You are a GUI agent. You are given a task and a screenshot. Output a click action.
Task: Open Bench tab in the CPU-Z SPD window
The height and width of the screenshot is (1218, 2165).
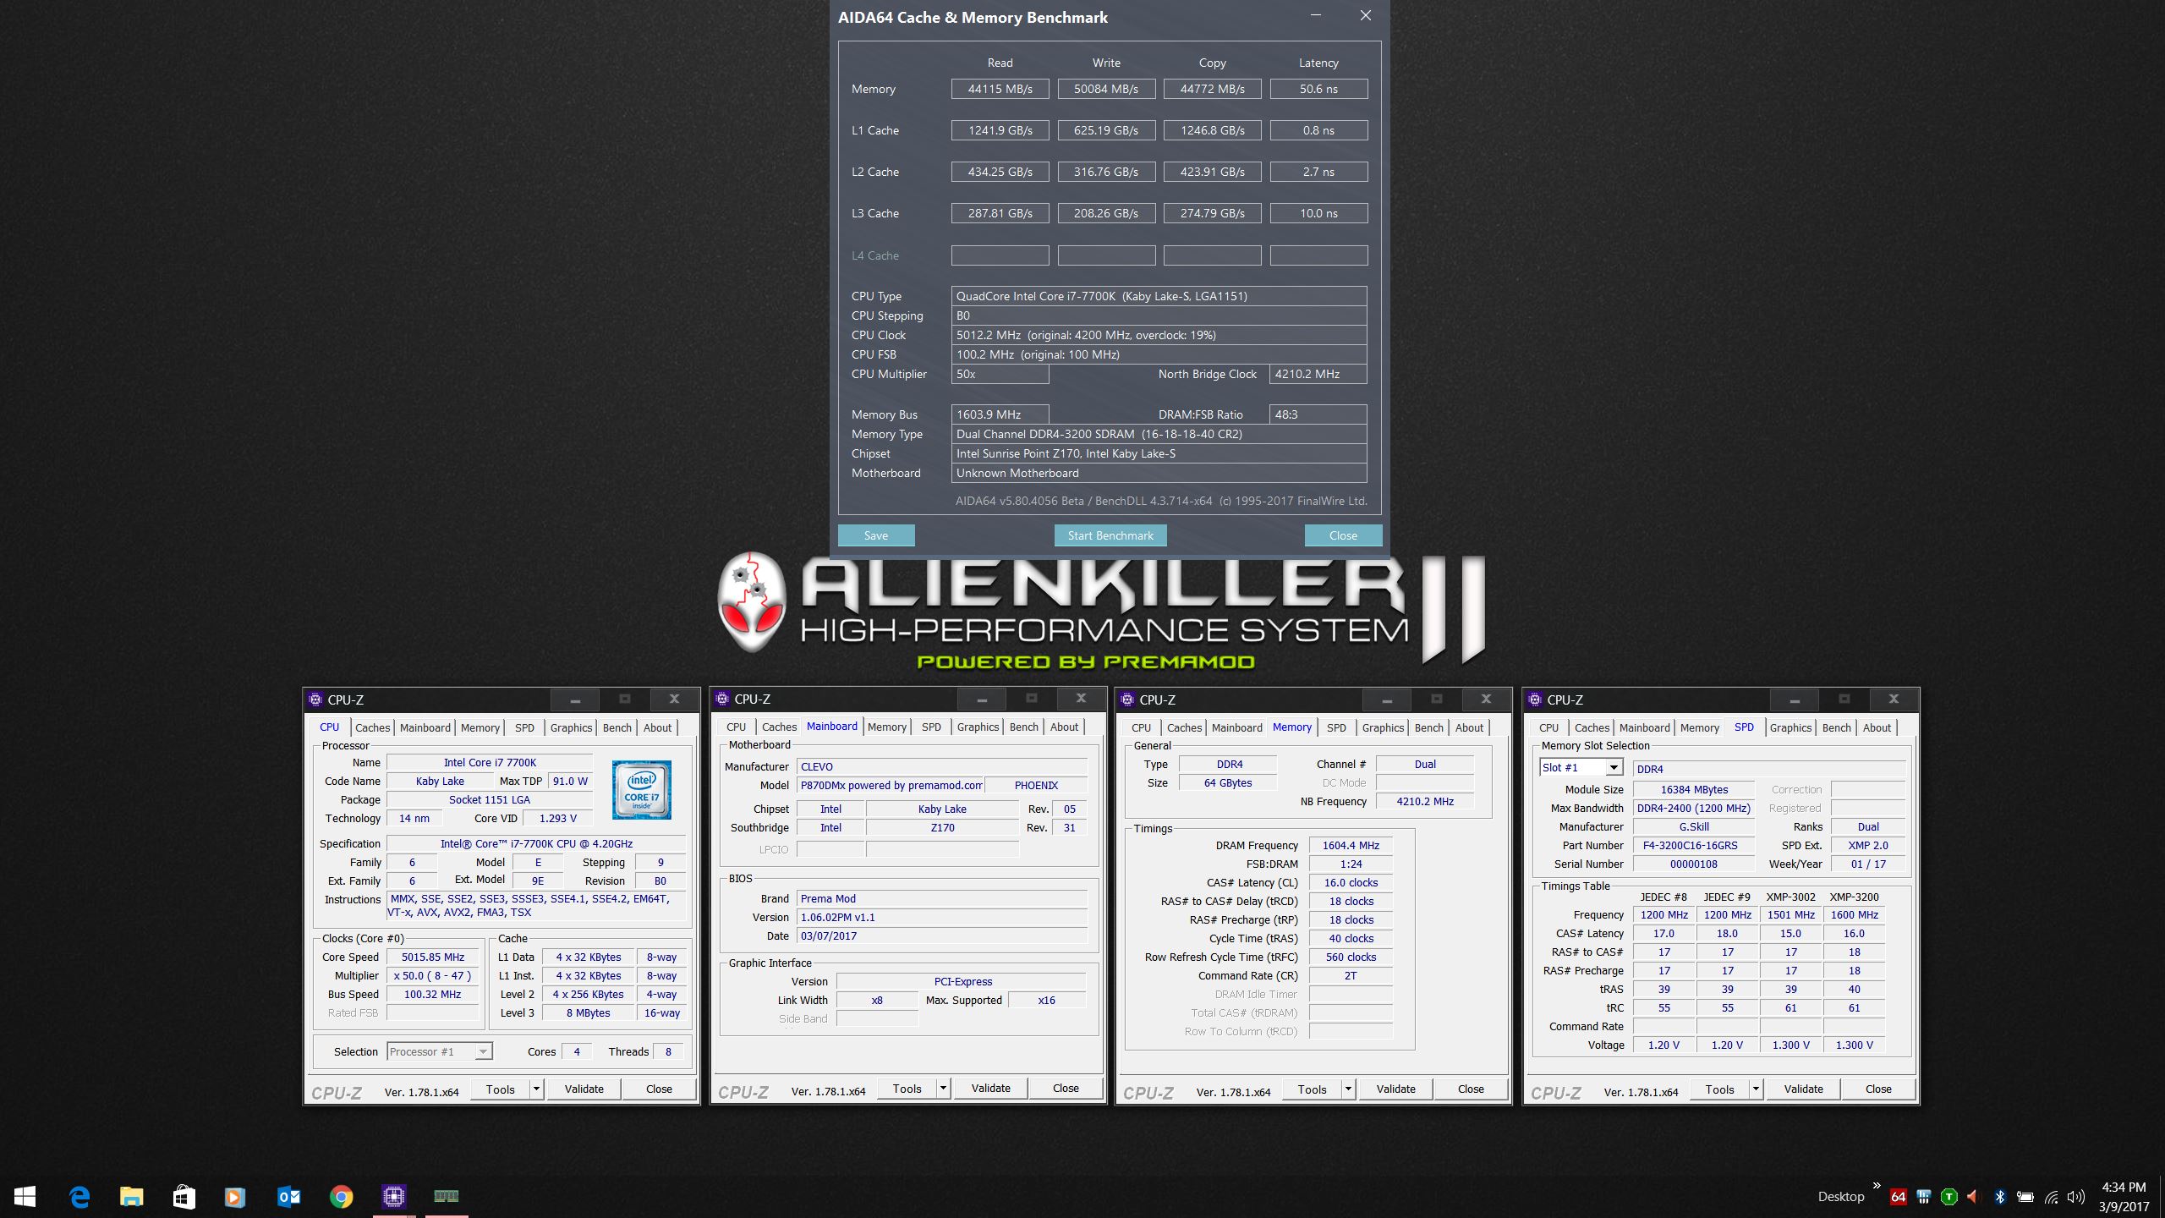[x=1836, y=727]
